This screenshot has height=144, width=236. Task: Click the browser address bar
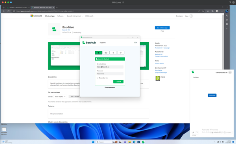105,11
